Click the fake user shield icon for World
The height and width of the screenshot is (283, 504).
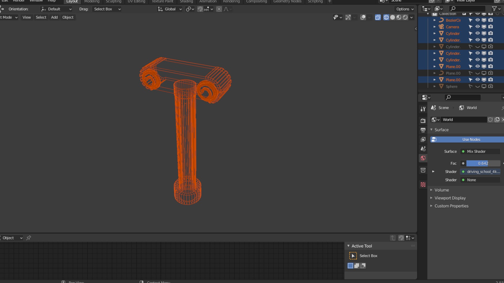tap(490, 120)
